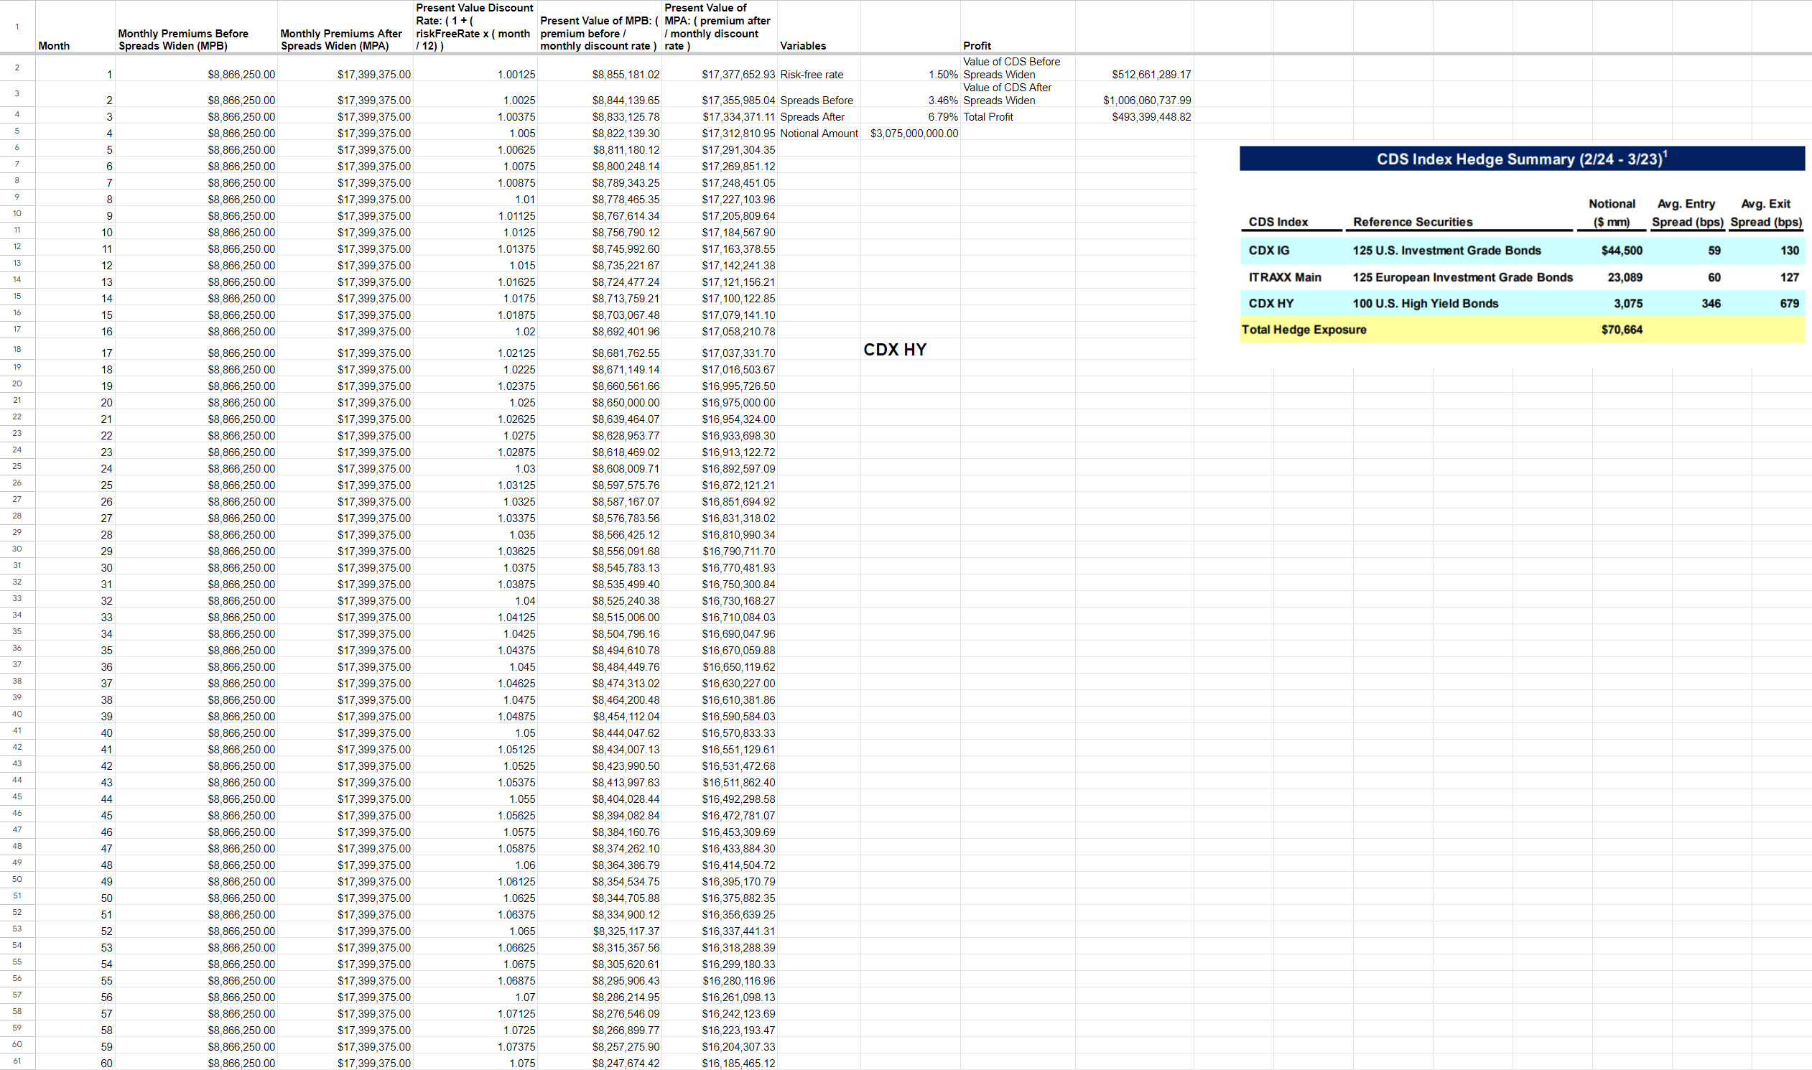Select PV of MPB cell $8,247,674.42
The height and width of the screenshot is (1070, 1812).
(599, 1062)
